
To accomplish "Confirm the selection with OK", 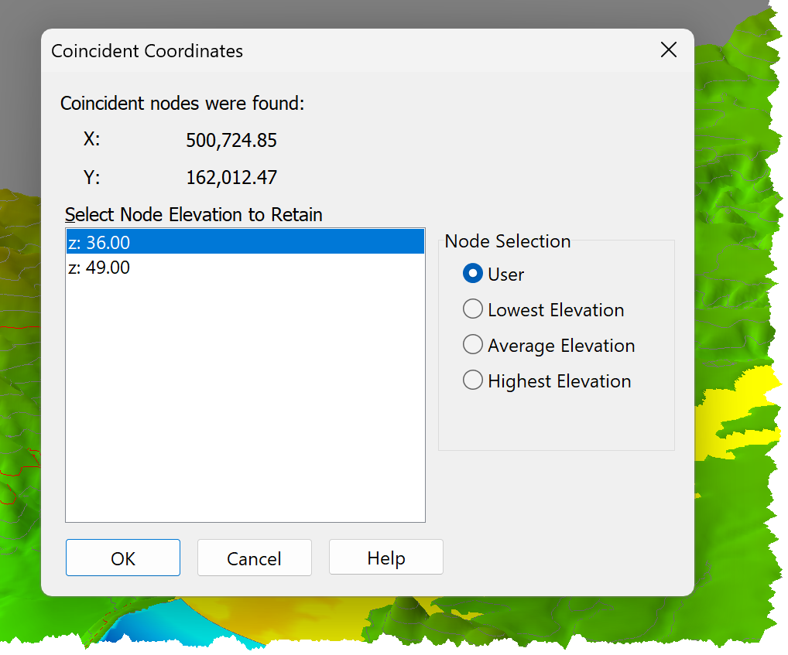I will click(122, 558).
